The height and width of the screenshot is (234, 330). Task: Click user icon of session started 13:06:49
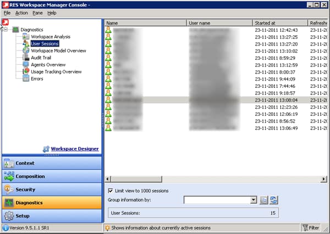108,128
